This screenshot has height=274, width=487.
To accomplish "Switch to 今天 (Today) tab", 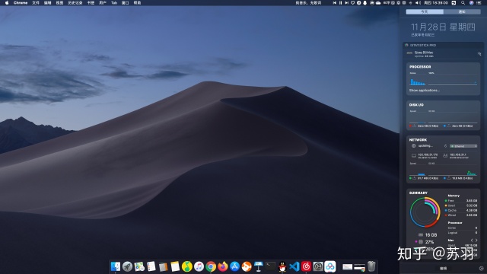I will (x=425, y=11).
